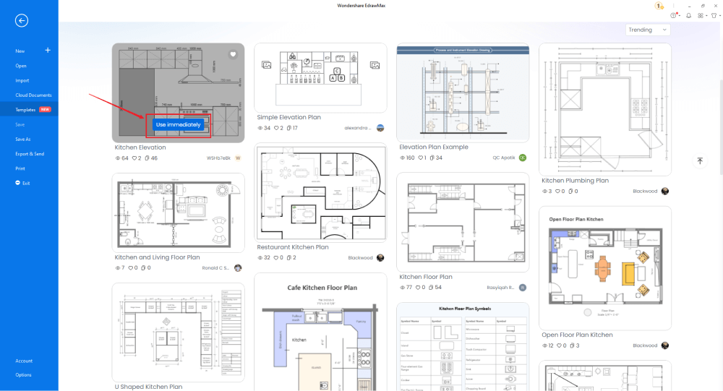Open the Elevation Plan Example thumbnail
723x391 pixels.
(463, 93)
